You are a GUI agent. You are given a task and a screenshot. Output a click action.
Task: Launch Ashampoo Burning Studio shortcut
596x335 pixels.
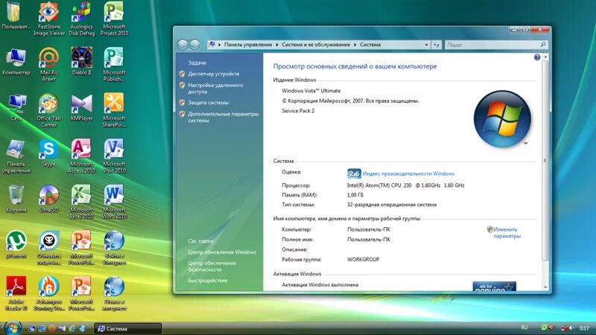(48, 293)
